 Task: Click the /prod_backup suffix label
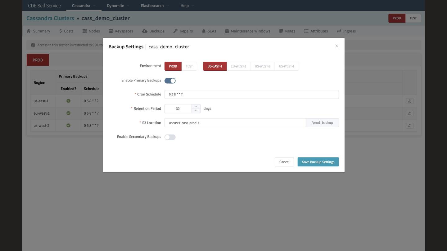322,123
